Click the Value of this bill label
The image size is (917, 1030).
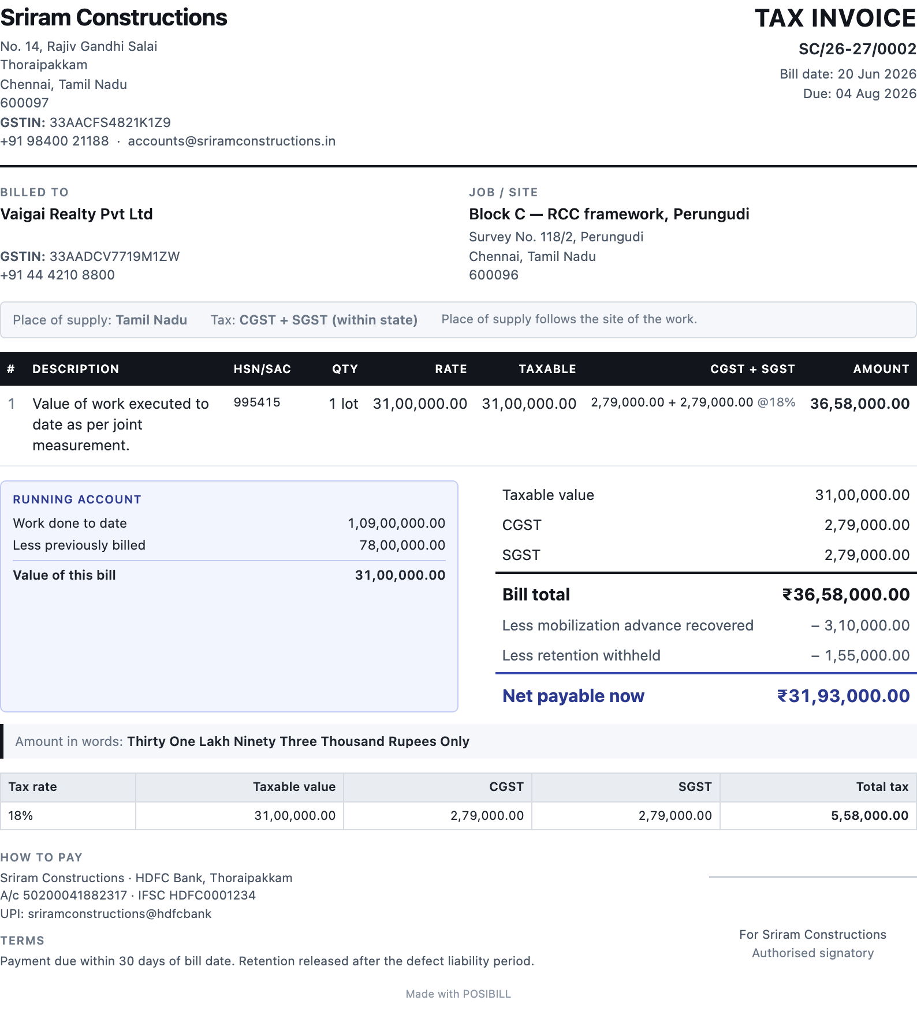click(64, 575)
